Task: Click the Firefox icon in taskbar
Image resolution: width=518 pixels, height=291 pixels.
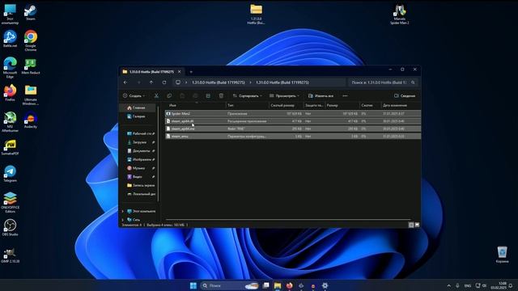Action: pos(290,285)
